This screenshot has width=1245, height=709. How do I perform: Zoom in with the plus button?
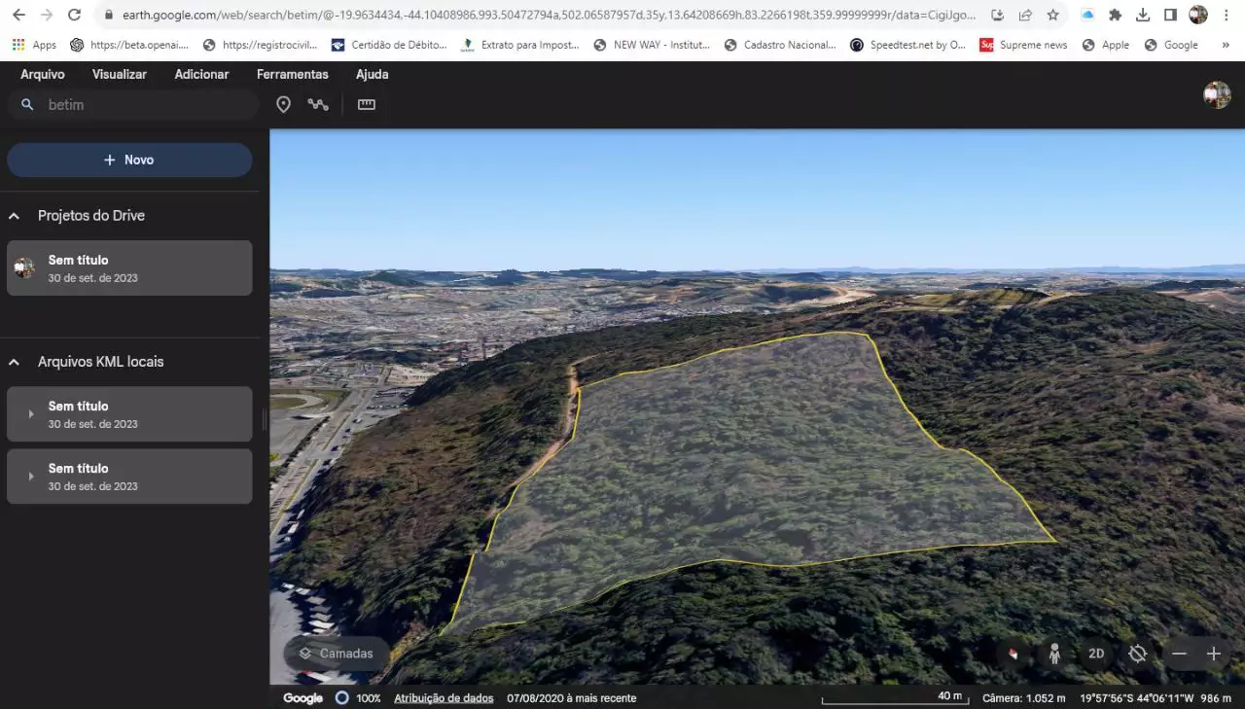[x=1214, y=654]
